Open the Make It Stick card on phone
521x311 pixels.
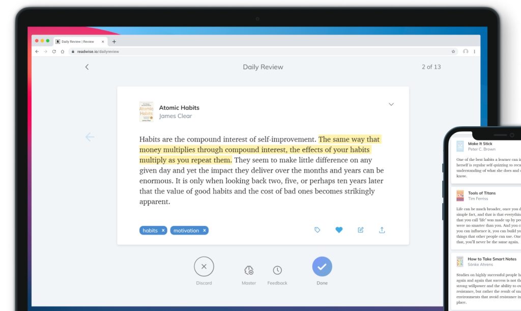(x=485, y=160)
